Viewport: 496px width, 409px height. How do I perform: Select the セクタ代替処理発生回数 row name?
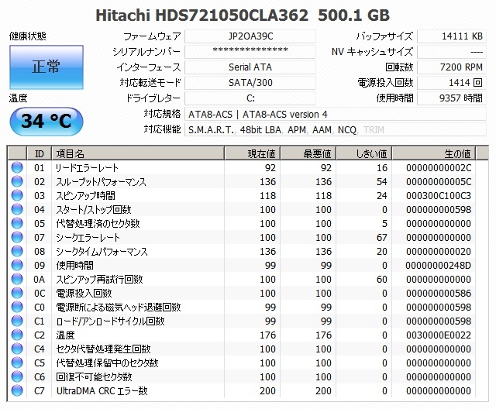[x=103, y=349]
